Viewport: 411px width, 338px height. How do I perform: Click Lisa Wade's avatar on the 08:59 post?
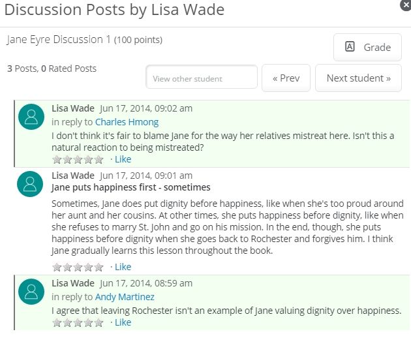[x=31, y=292]
